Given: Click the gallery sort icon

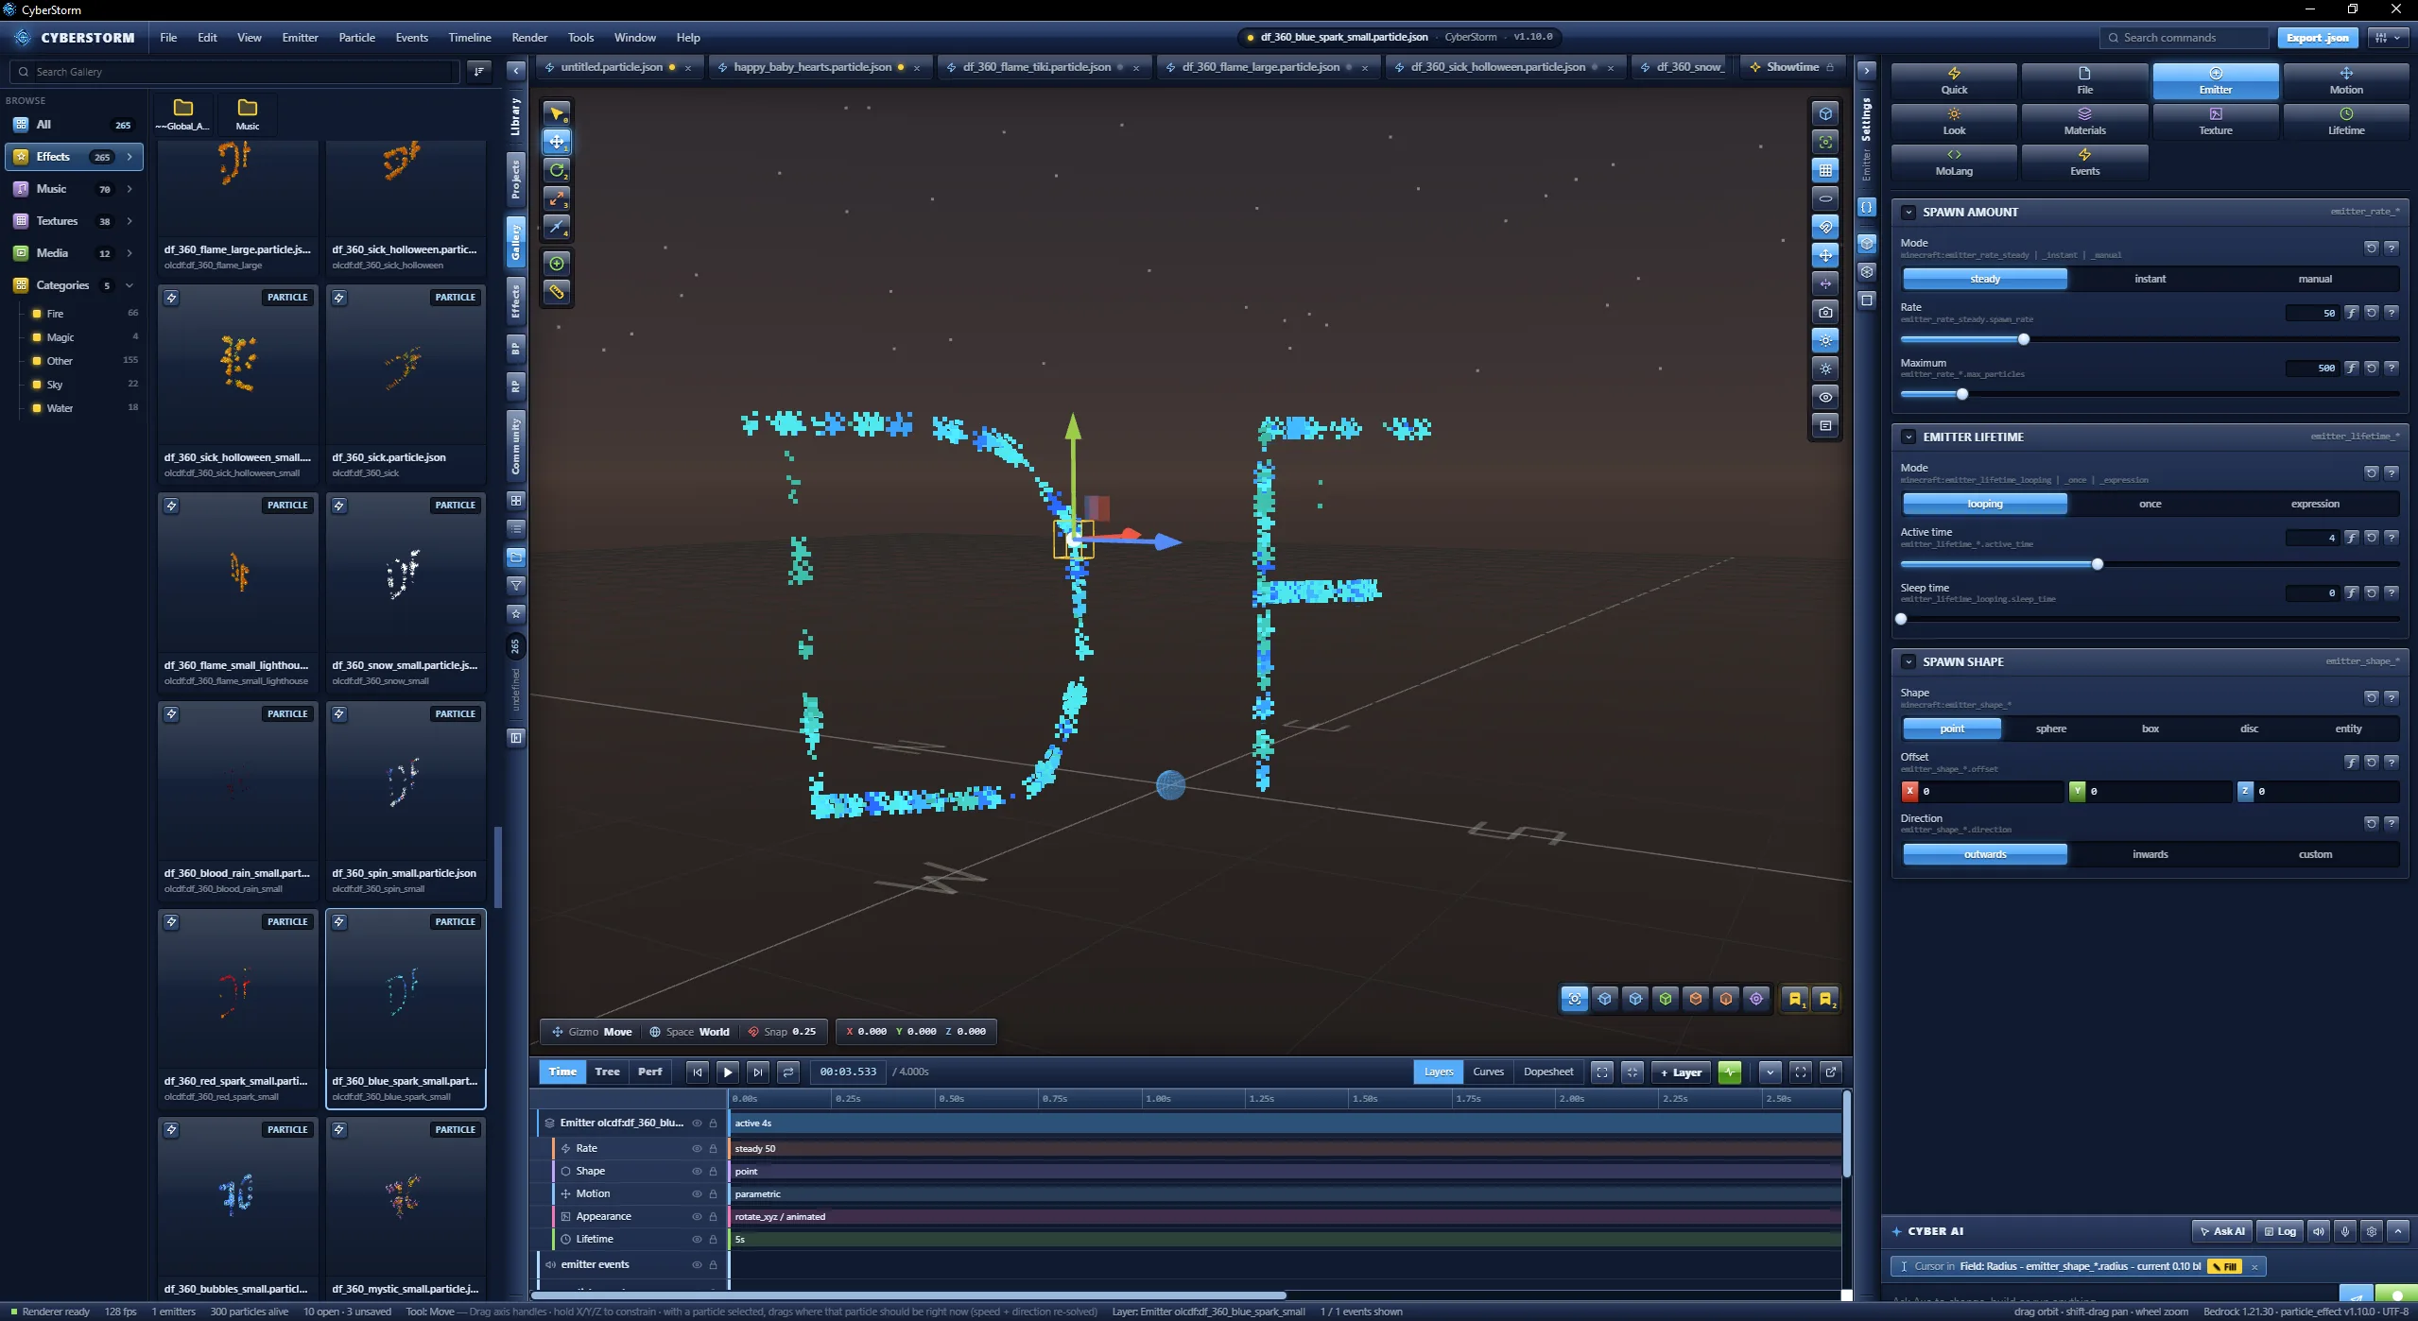Looking at the screenshot, I should point(479,71).
